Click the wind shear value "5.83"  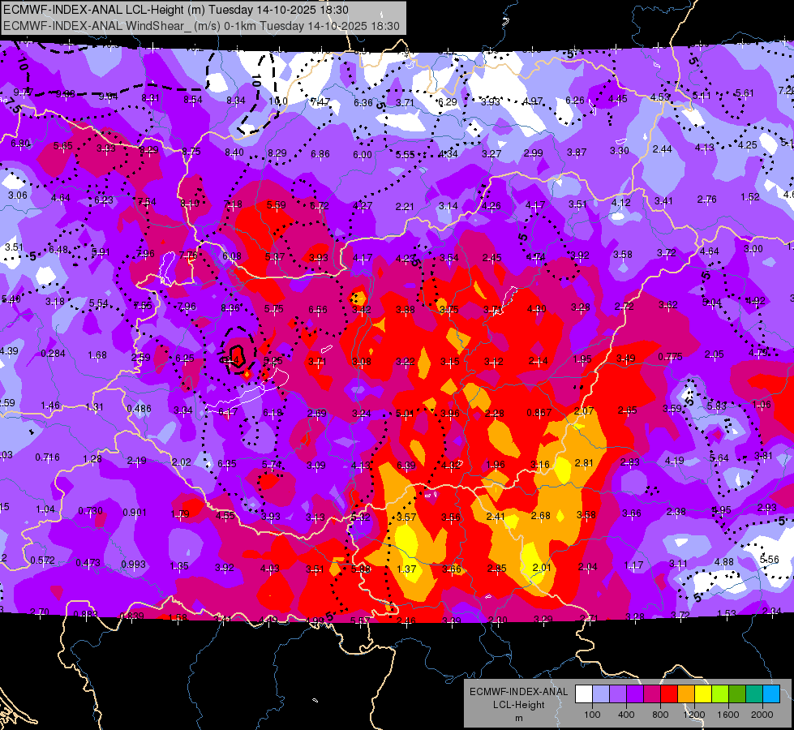coord(717,406)
